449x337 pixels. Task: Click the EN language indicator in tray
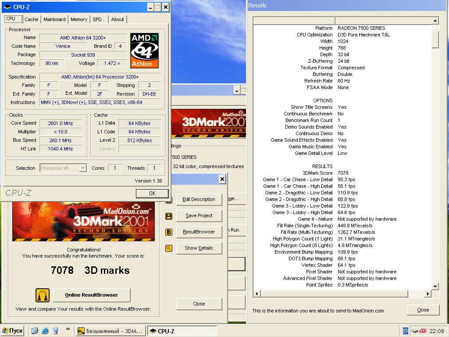pos(405,331)
